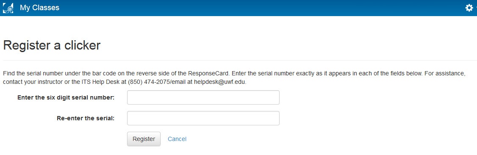Open the settings gear icon
477x155 pixels.
click(469, 8)
